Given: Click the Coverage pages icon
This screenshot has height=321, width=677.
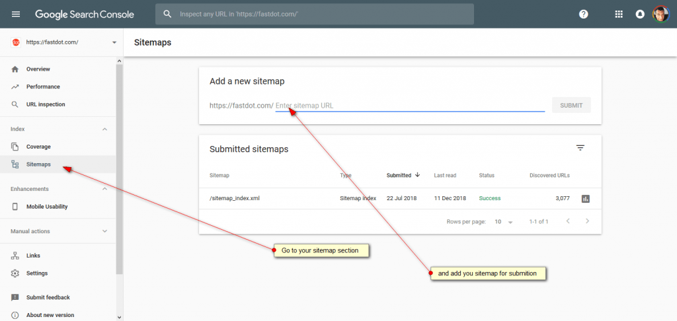Looking at the screenshot, I should [x=15, y=147].
